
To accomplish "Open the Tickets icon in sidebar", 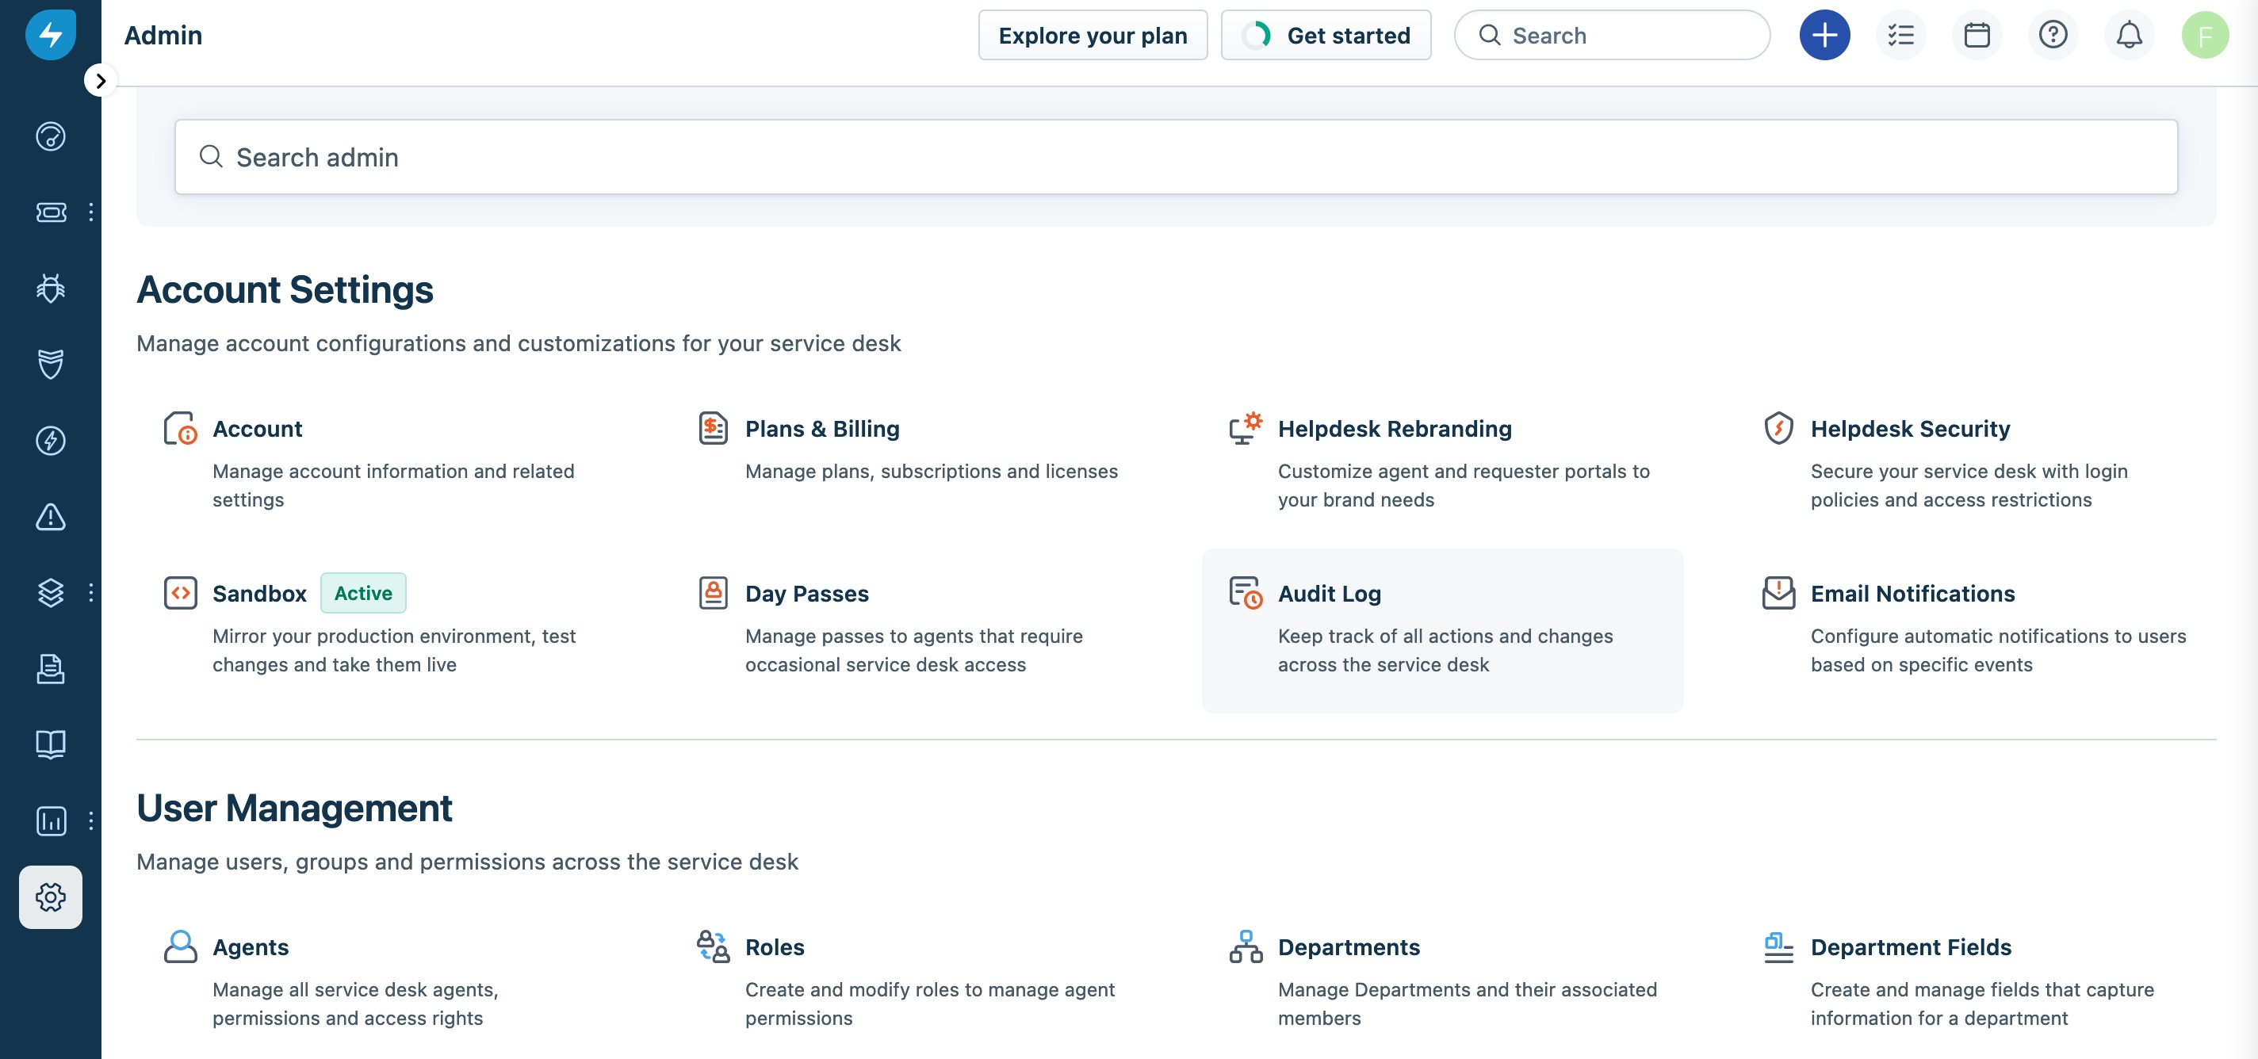I will (x=50, y=212).
